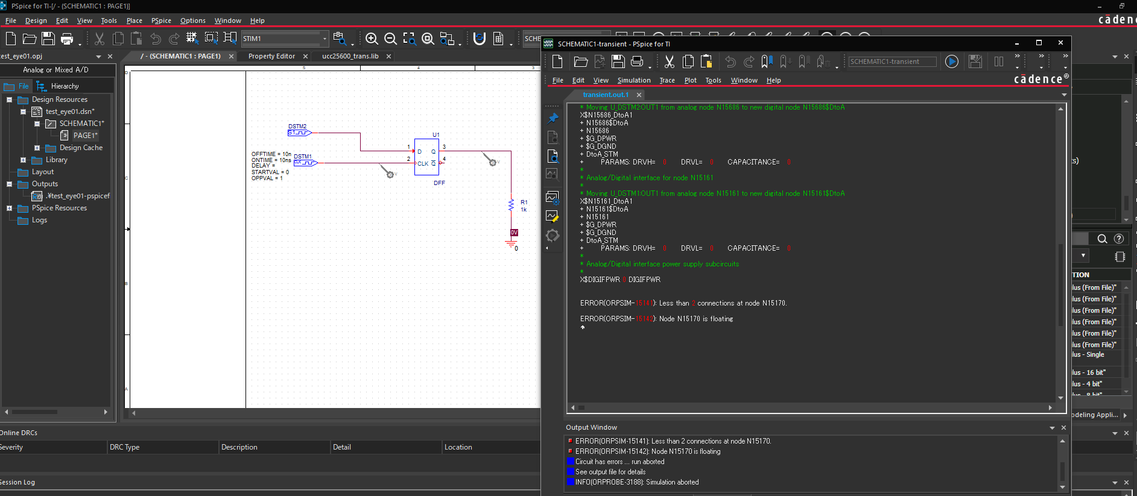Expand PSpice Resources folder
Image resolution: width=1137 pixels, height=496 pixels.
tap(10, 208)
